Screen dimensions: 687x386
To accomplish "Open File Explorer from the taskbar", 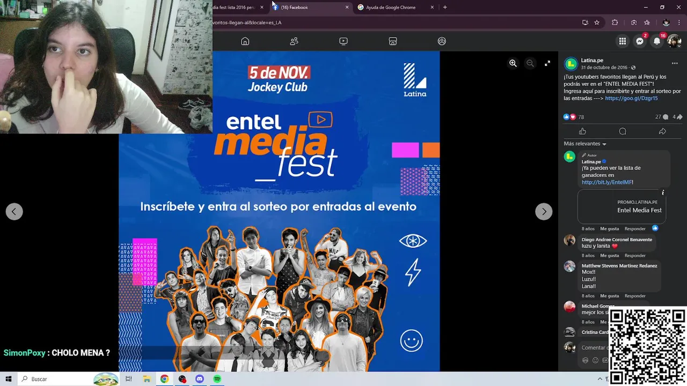I will coord(147,379).
